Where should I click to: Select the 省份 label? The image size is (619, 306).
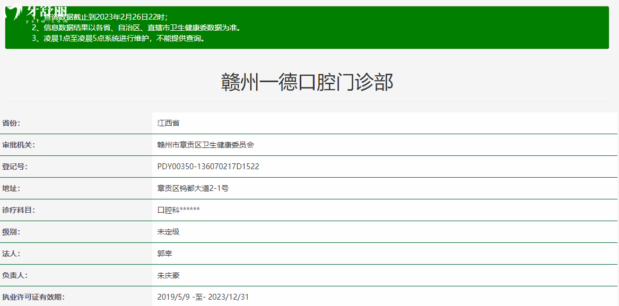pos(11,123)
